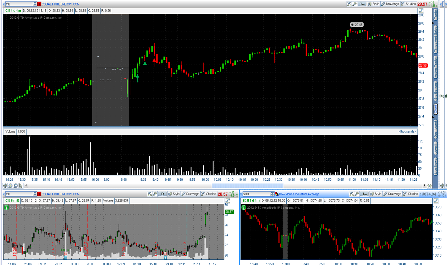Click the zoom in magnifier icon

[10, 186]
